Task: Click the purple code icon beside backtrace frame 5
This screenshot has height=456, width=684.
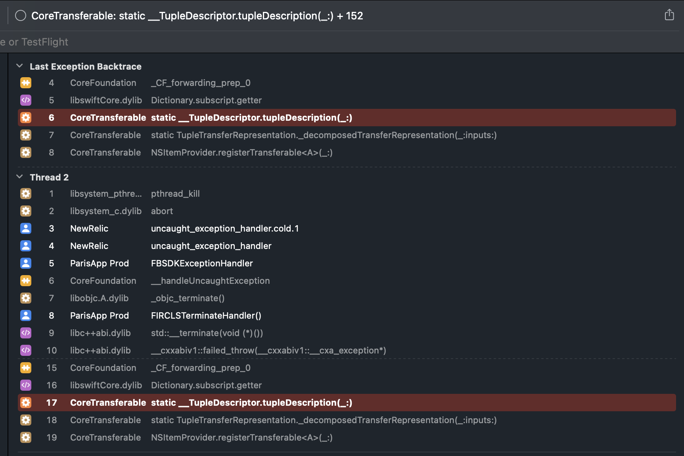Action: [26, 100]
